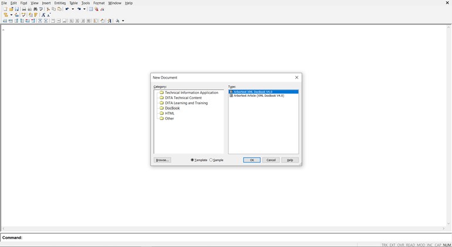This screenshot has height=247, width=452.
Task: Click the paint bucket icon in third toolbar
Action: point(117,21)
